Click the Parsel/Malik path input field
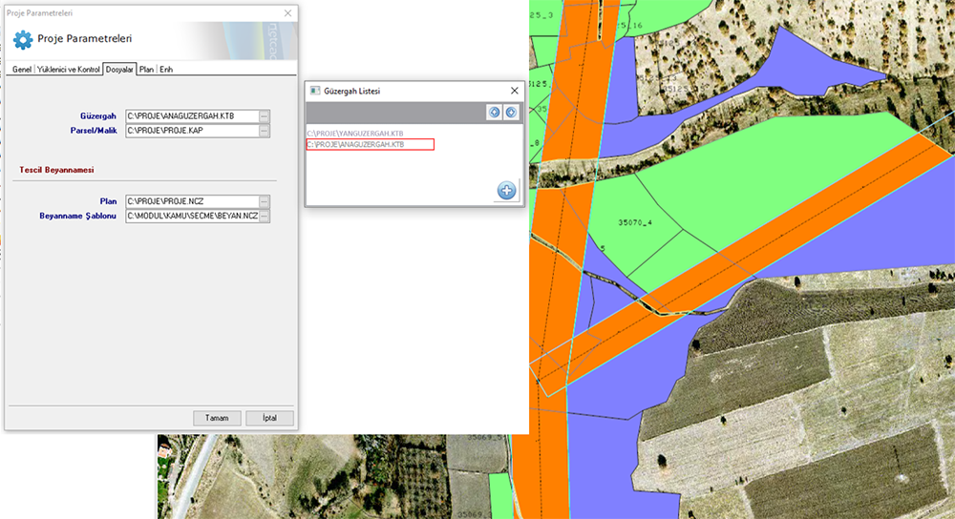955x519 pixels. (x=191, y=131)
